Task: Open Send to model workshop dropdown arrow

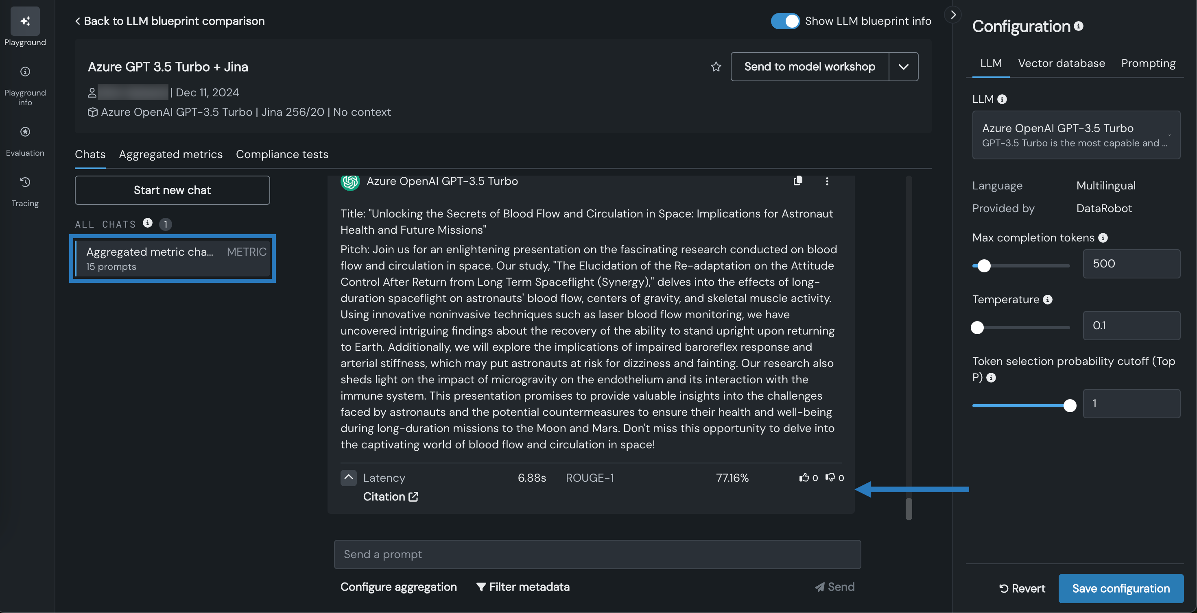Action: coord(903,67)
